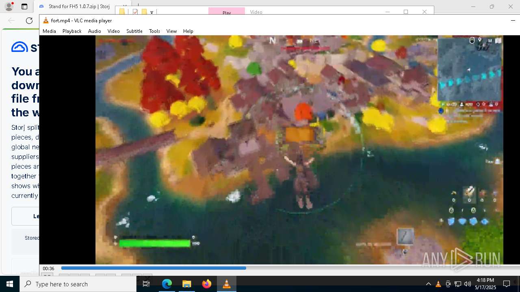Click the 00:36 elapsed time label
The width and height of the screenshot is (520, 292).
pos(48,268)
